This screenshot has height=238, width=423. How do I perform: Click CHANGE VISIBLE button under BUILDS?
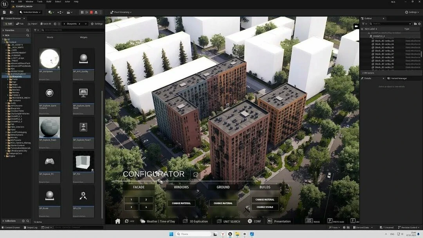265,207
